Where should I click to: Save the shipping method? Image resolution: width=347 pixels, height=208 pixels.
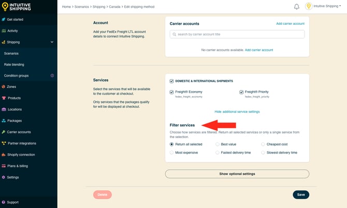tap(301, 195)
